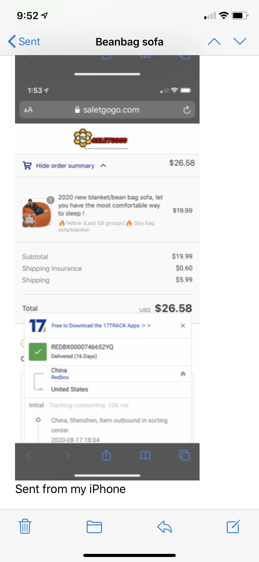Tap the beanbag sofa product thumbnail

pyautogui.click(x=37, y=213)
